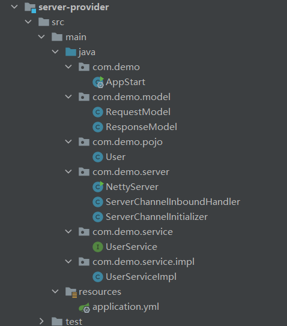This screenshot has width=287, height=326.
Task: Select UserServiceImpl in the project tree
Action: pos(141,277)
